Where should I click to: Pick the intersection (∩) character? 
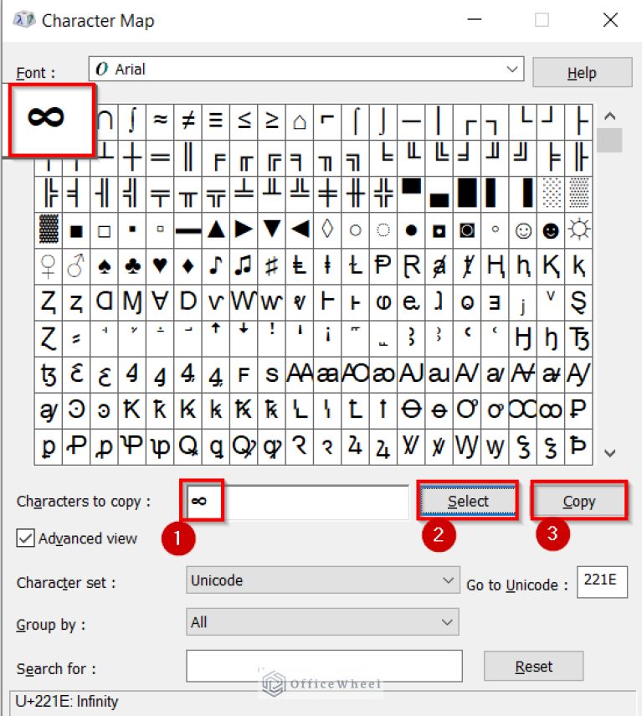coord(105,121)
